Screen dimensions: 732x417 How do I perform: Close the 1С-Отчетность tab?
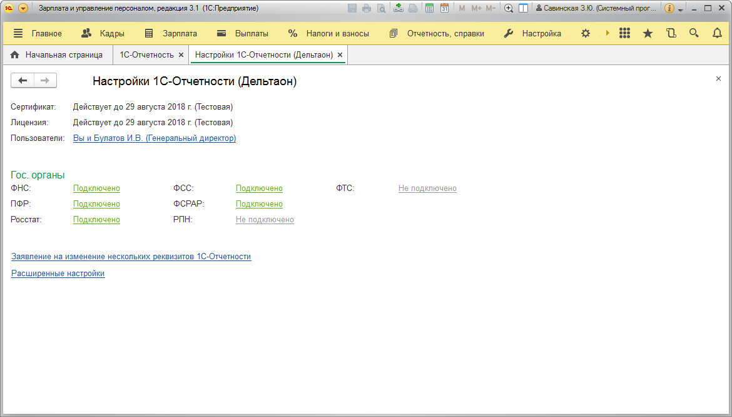181,54
